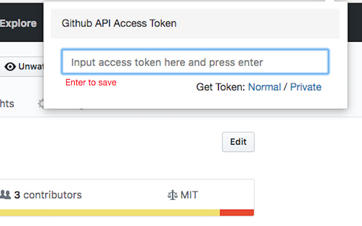Click the contributors people icon
The image size is (362, 226).
tap(6, 195)
